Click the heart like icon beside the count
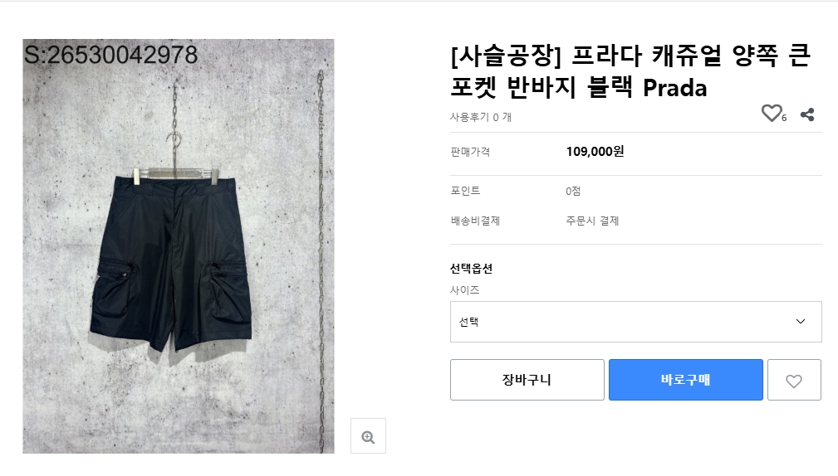The width and height of the screenshot is (838, 476). [x=772, y=114]
